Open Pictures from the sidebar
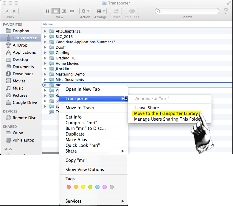The image size is (233, 206). [x=21, y=95]
